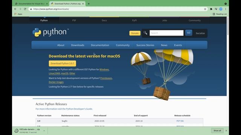The width and height of the screenshot is (241, 135).
Task: Open the Docker images link
Action: (56, 82)
